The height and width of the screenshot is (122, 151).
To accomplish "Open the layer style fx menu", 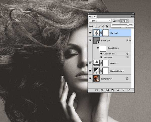I will (102, 90).
